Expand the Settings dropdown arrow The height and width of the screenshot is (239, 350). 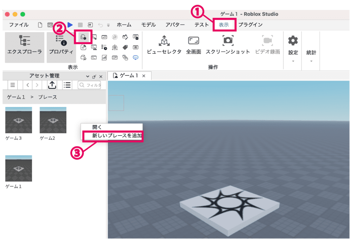point(293,61)
